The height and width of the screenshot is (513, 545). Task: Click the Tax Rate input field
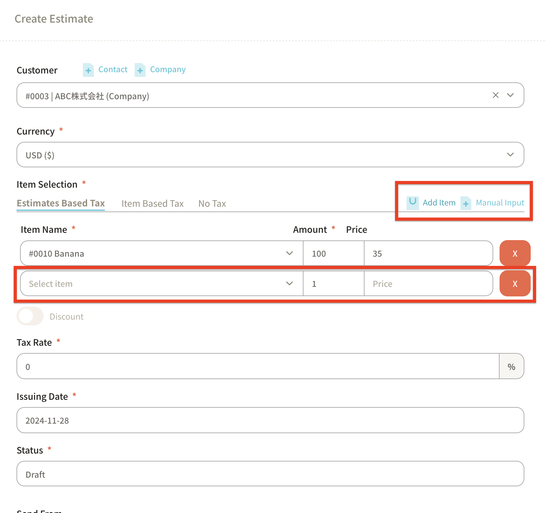pos(257,366)
